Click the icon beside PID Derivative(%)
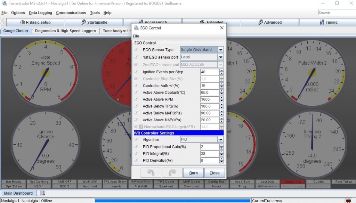 [x=136, y=160]
